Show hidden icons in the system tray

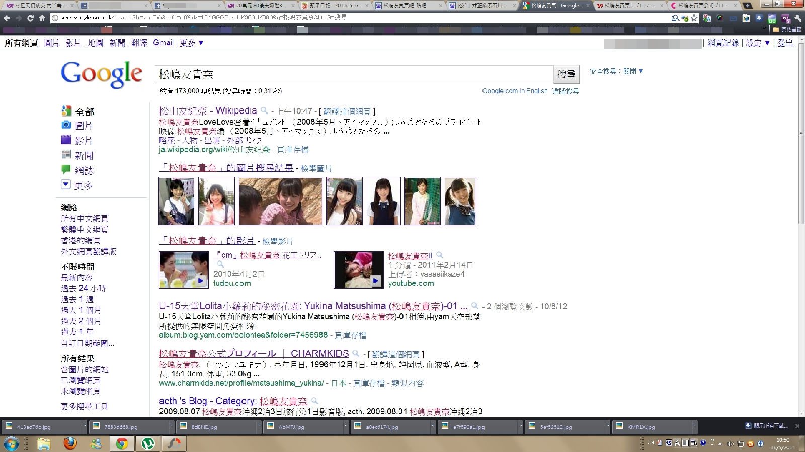[x=720, y=443]
